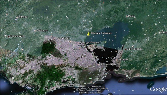Click the airport icon above Нова-Игуасу
Screen dimensions: 167x95
pyautogui.click(x=52, y=36)
